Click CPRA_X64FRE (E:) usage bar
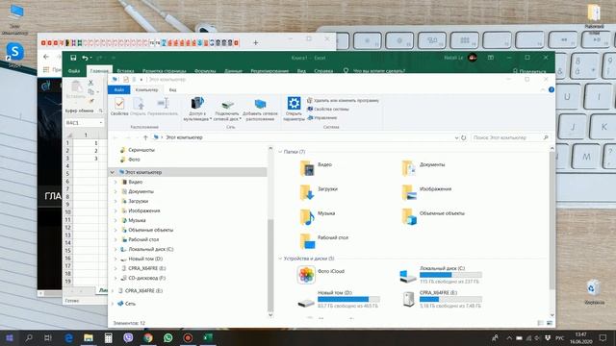616x346 pixels. (x=450, y=299)
